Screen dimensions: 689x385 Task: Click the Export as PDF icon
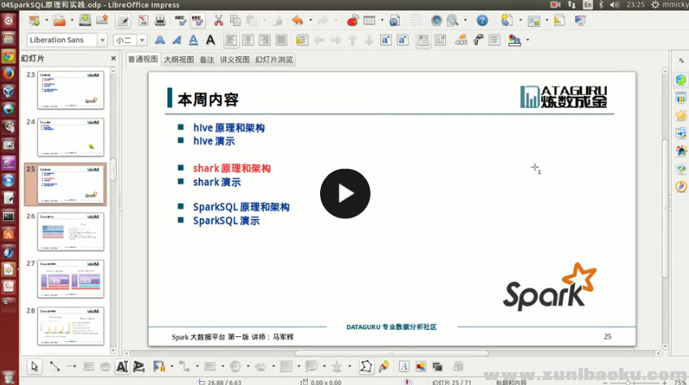145,20
